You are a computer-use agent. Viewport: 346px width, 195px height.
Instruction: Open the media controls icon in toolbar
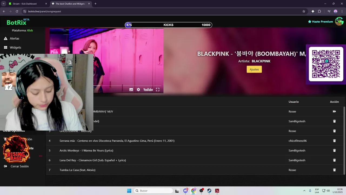[329, 11]
